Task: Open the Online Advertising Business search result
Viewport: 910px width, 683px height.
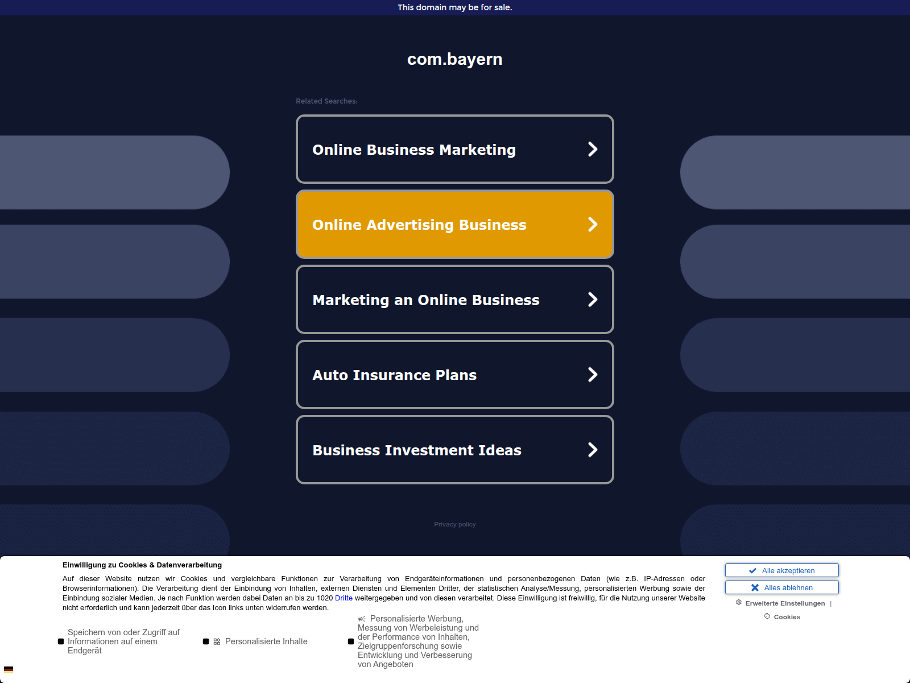Action: 455,224
